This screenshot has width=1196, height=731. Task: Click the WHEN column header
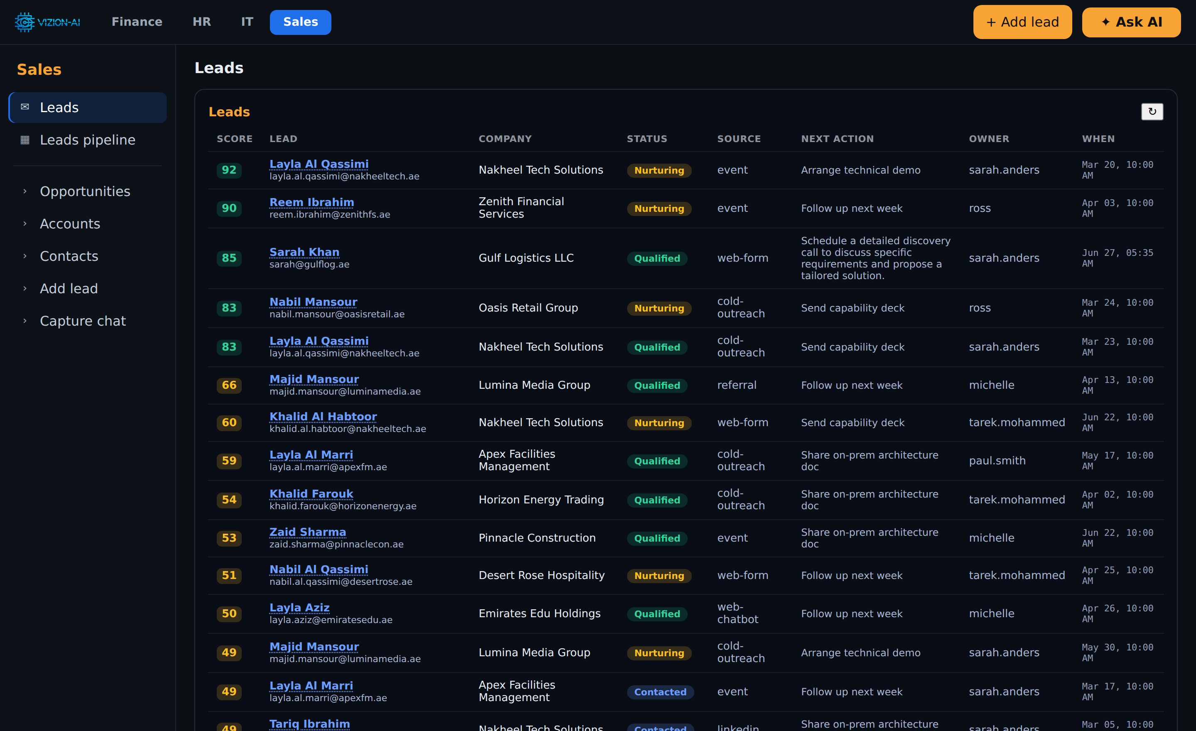click(1098, 139)
